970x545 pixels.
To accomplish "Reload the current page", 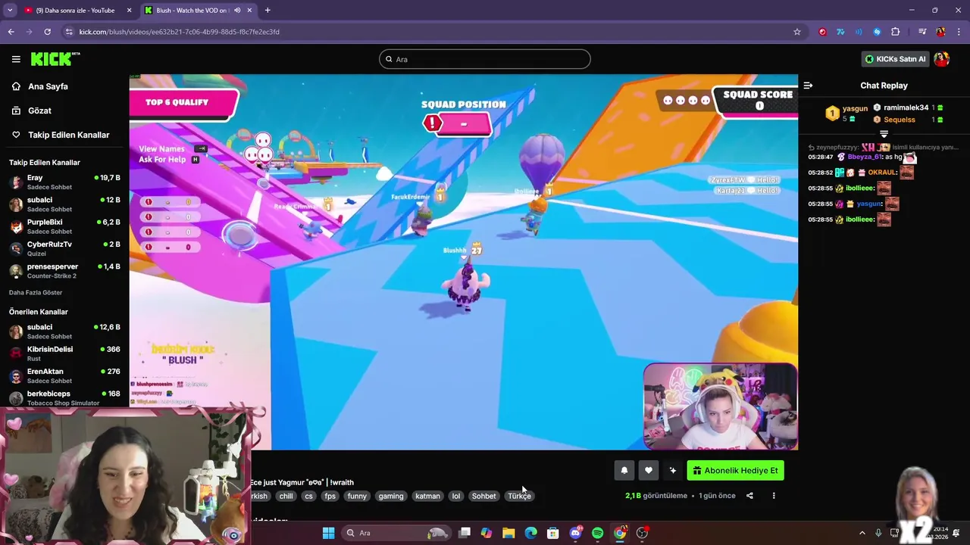I will pyautogui.click(x=47, y=32).
